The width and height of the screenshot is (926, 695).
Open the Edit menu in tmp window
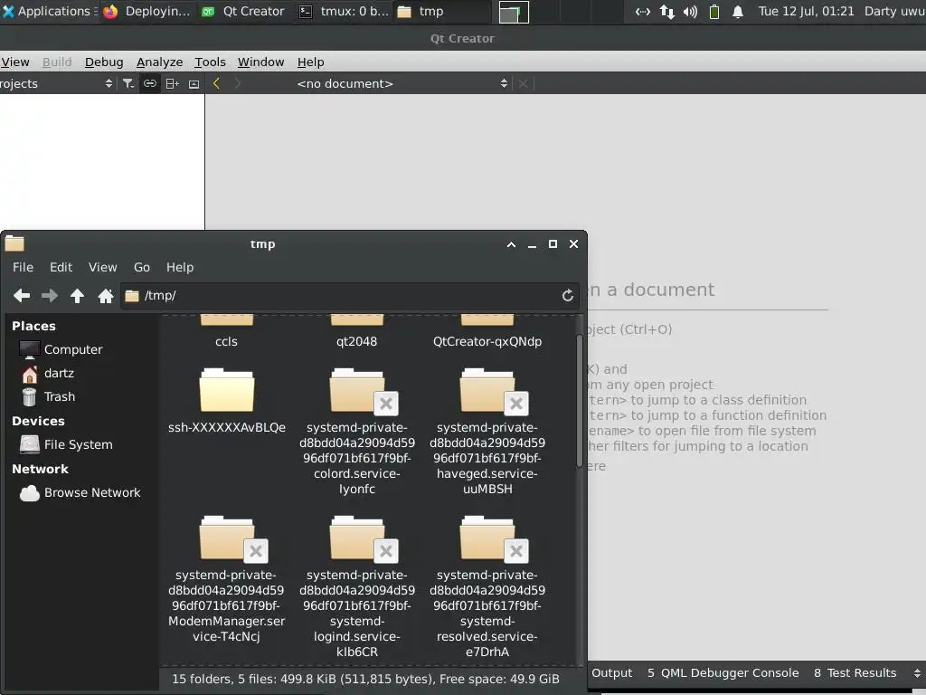[61, 267]
